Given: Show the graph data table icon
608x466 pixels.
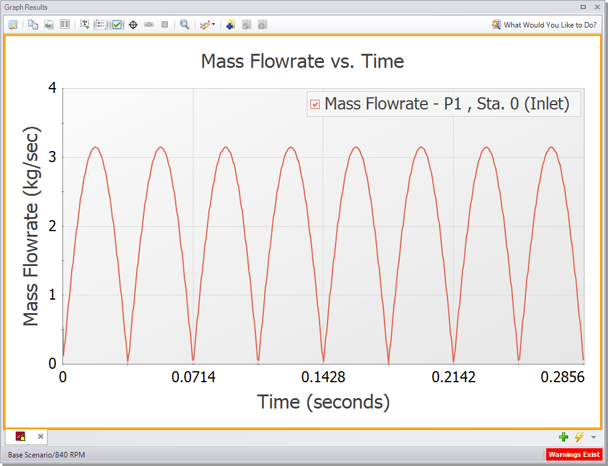Looking at the screenshot, I should (65, 25).
